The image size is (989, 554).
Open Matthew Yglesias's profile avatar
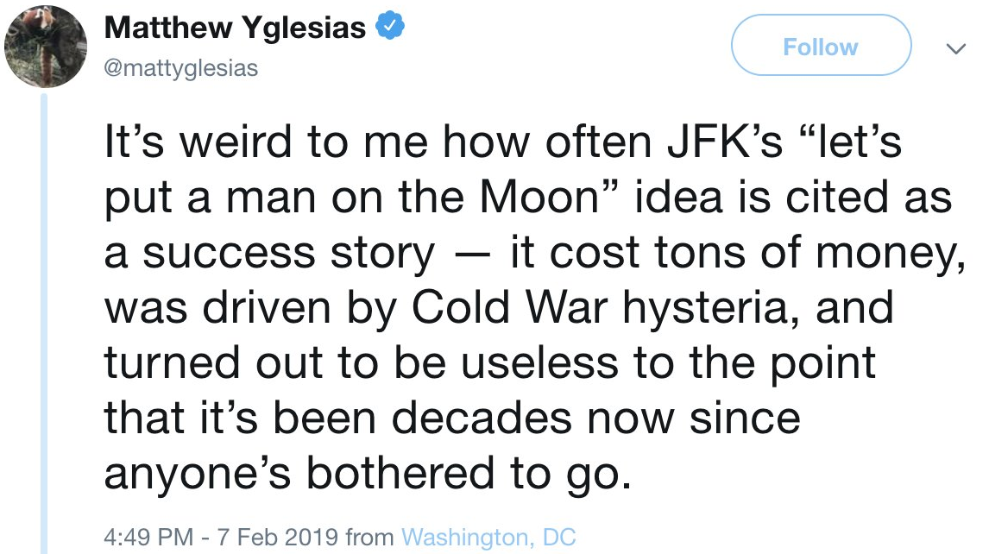pyautogui.click(x=47, y=47)
